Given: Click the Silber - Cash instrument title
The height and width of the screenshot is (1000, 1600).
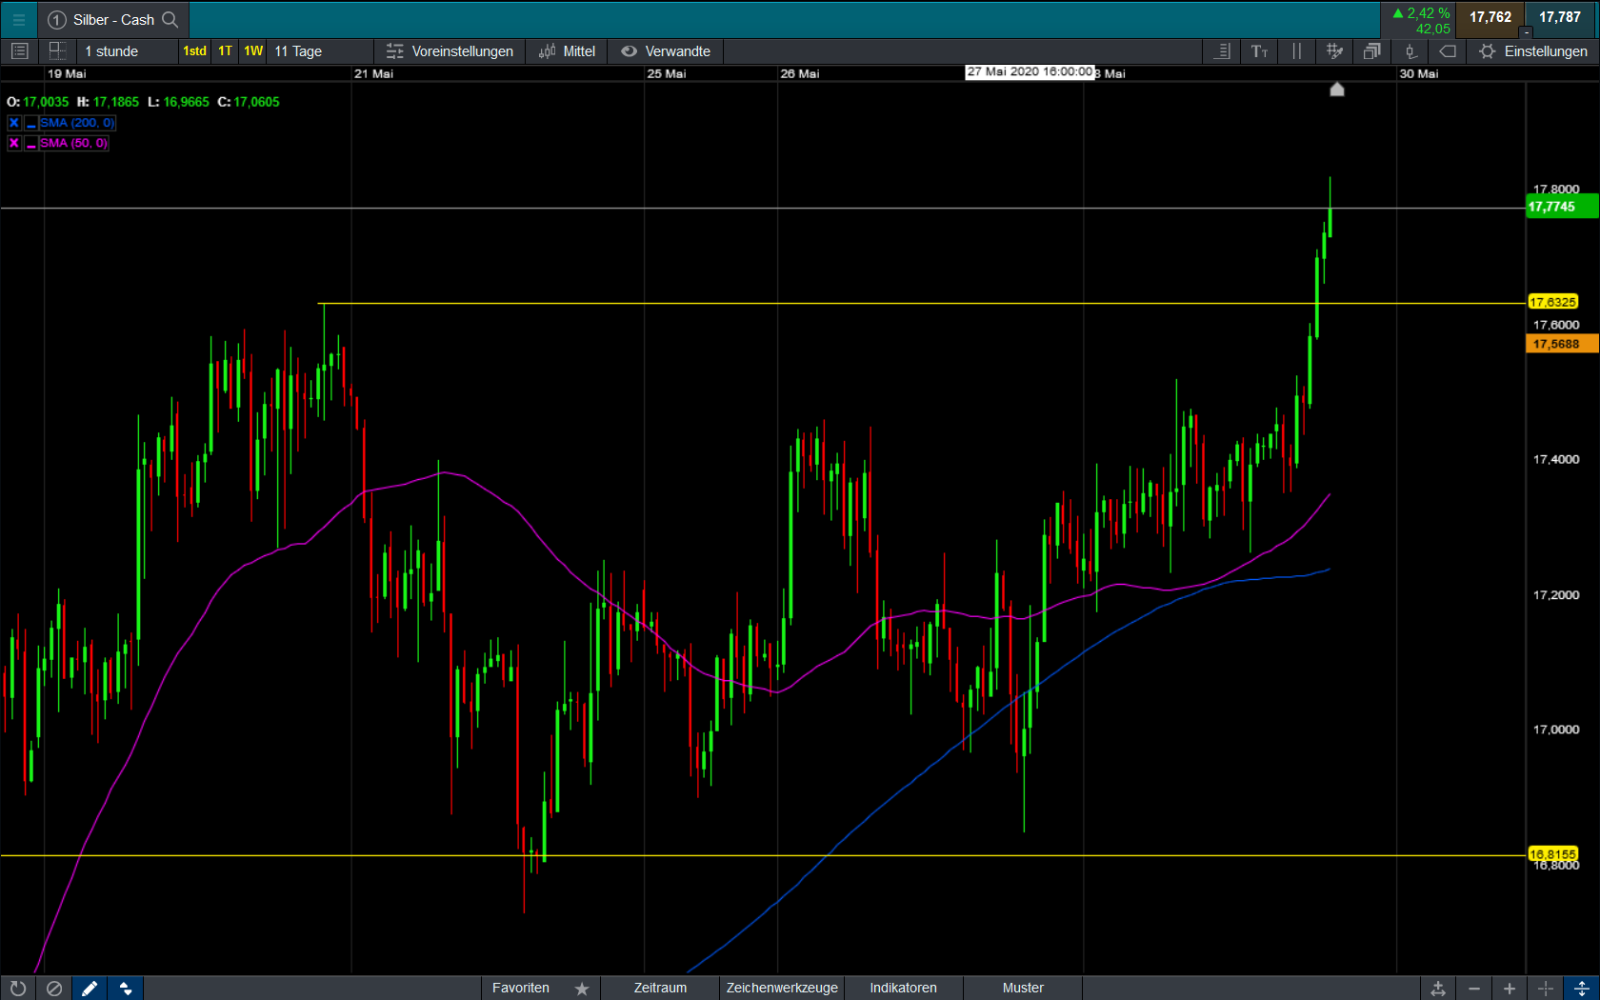Looking at the screenshot, I should coord(113,20).
